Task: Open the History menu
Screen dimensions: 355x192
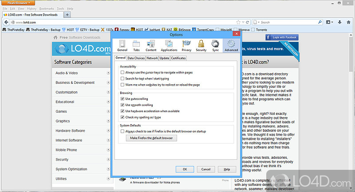Action: pyautogui.click(x=32, y=8)
